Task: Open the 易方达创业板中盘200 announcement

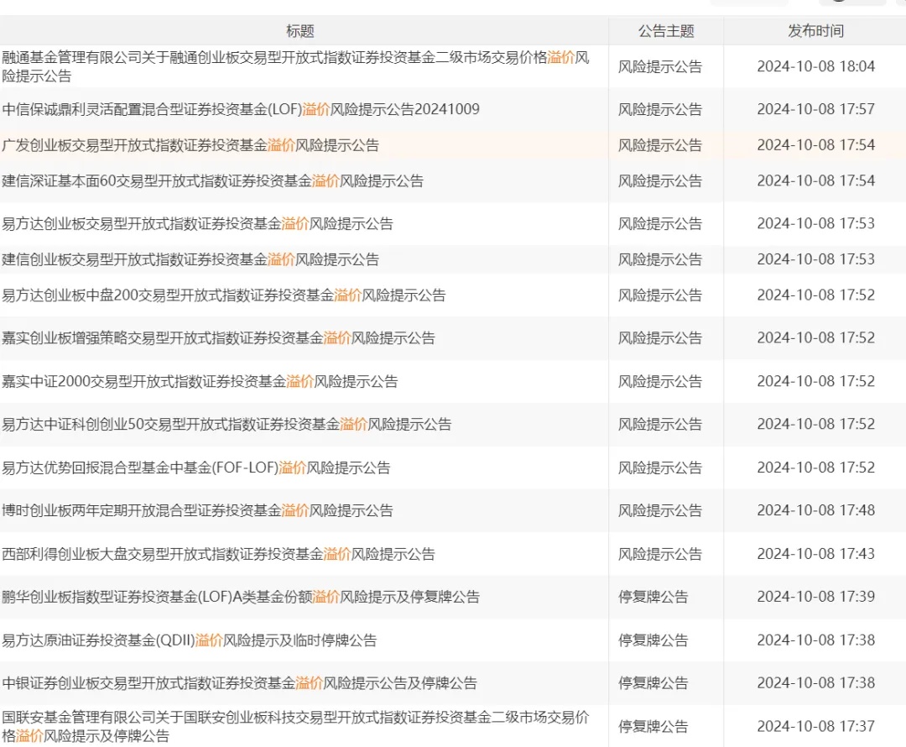Action: click(x=224, y=295)
